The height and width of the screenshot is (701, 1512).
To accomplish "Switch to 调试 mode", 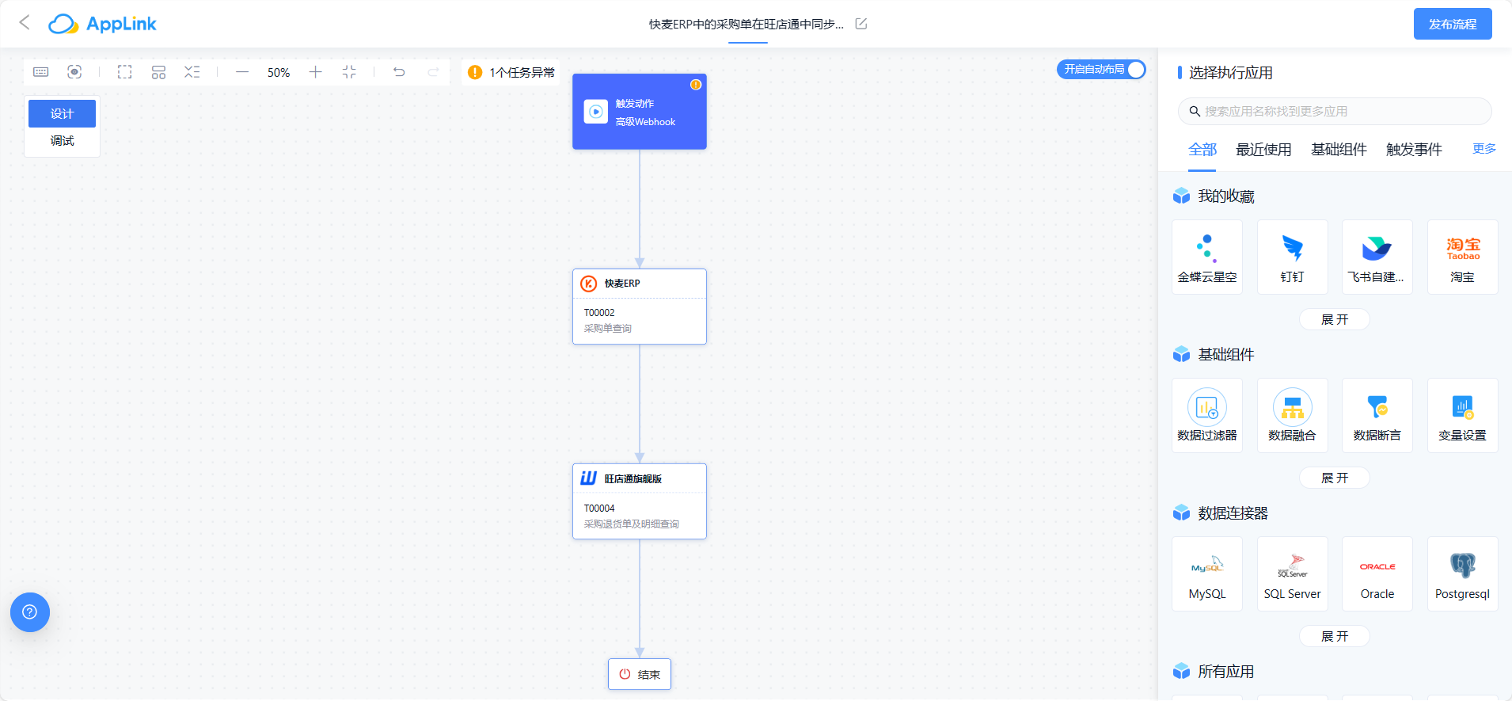I will pos(62,141).
